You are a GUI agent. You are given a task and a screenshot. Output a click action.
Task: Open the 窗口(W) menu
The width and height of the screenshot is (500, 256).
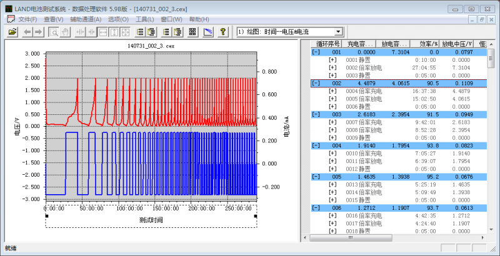pos(171,19)
